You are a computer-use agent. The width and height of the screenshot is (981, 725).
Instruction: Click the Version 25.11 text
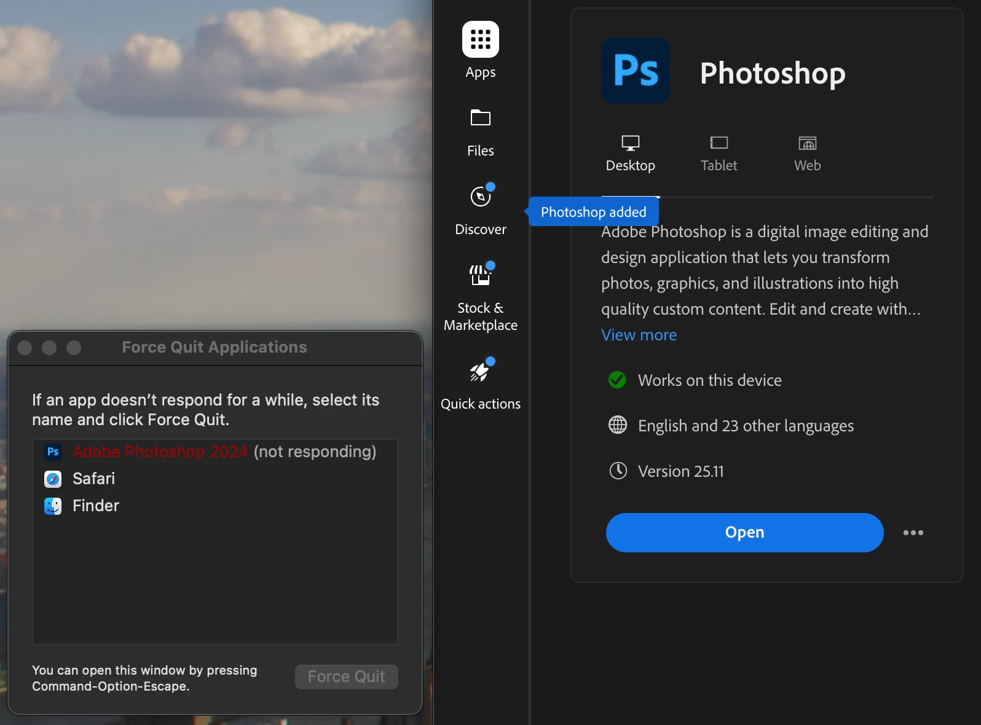(681, 471)
